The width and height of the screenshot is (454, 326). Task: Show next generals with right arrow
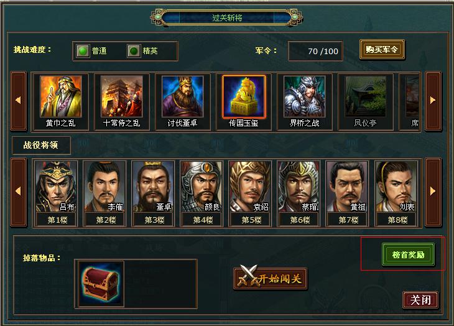433,192
